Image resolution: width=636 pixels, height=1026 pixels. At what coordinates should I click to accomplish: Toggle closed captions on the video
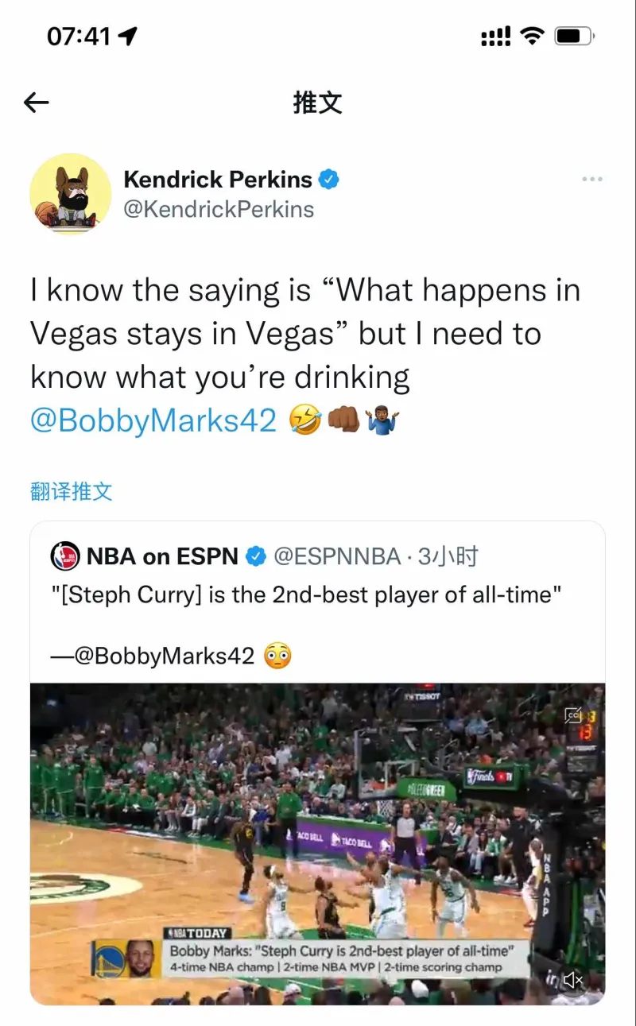574,716
